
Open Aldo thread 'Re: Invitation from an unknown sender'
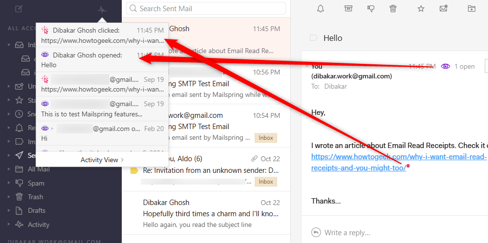coord(206,169)
